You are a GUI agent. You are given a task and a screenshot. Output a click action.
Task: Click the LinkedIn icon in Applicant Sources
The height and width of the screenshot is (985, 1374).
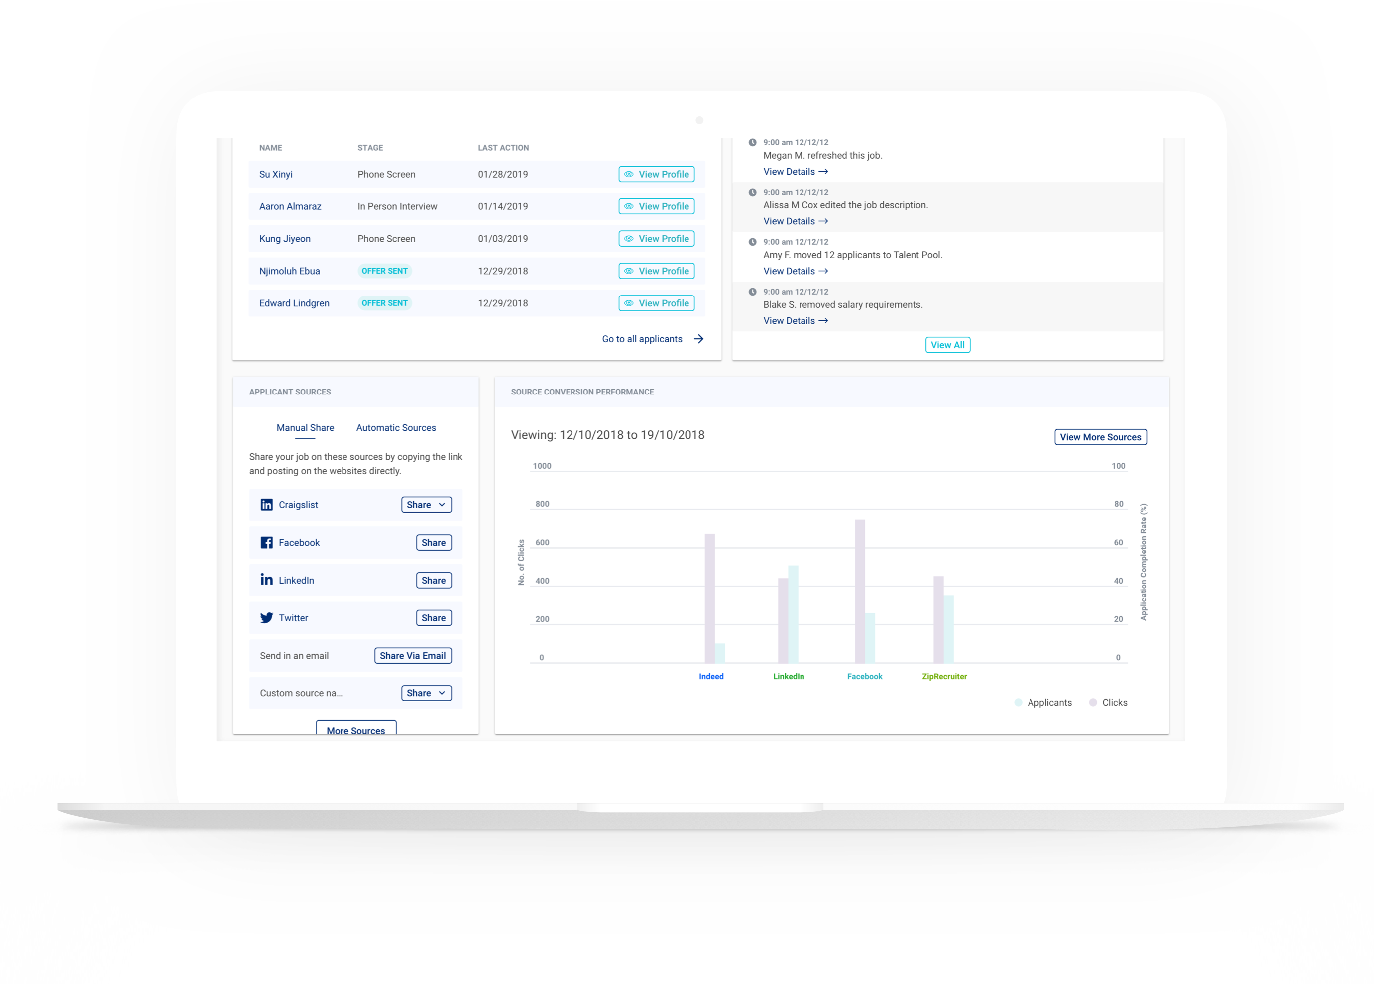[266, 580]
